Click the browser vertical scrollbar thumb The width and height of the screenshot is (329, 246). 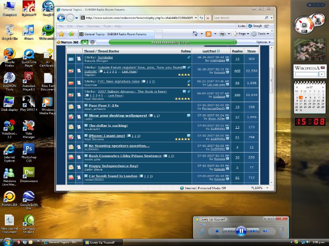271,80
